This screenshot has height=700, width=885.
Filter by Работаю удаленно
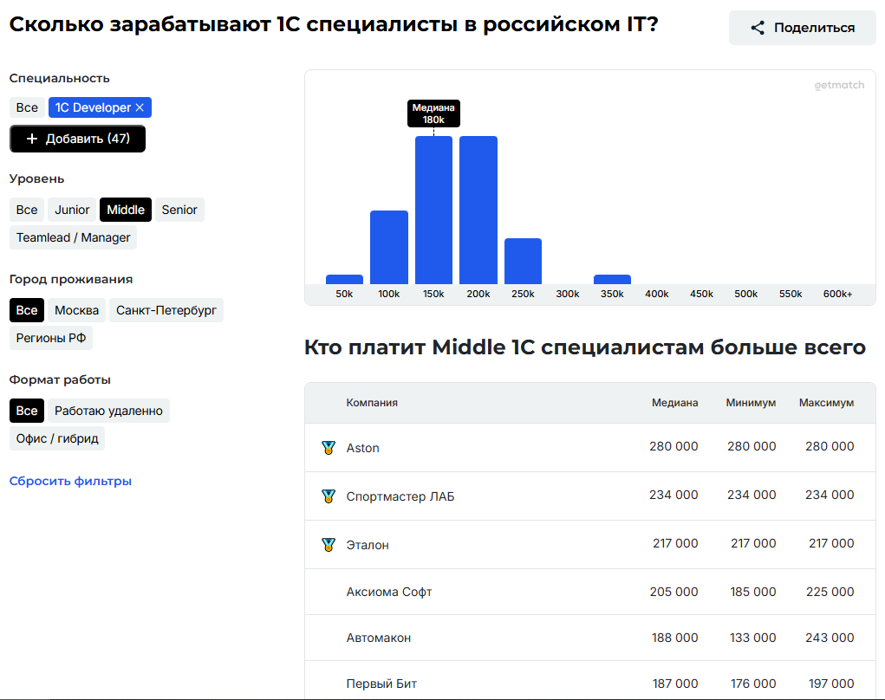click(109, 411)
